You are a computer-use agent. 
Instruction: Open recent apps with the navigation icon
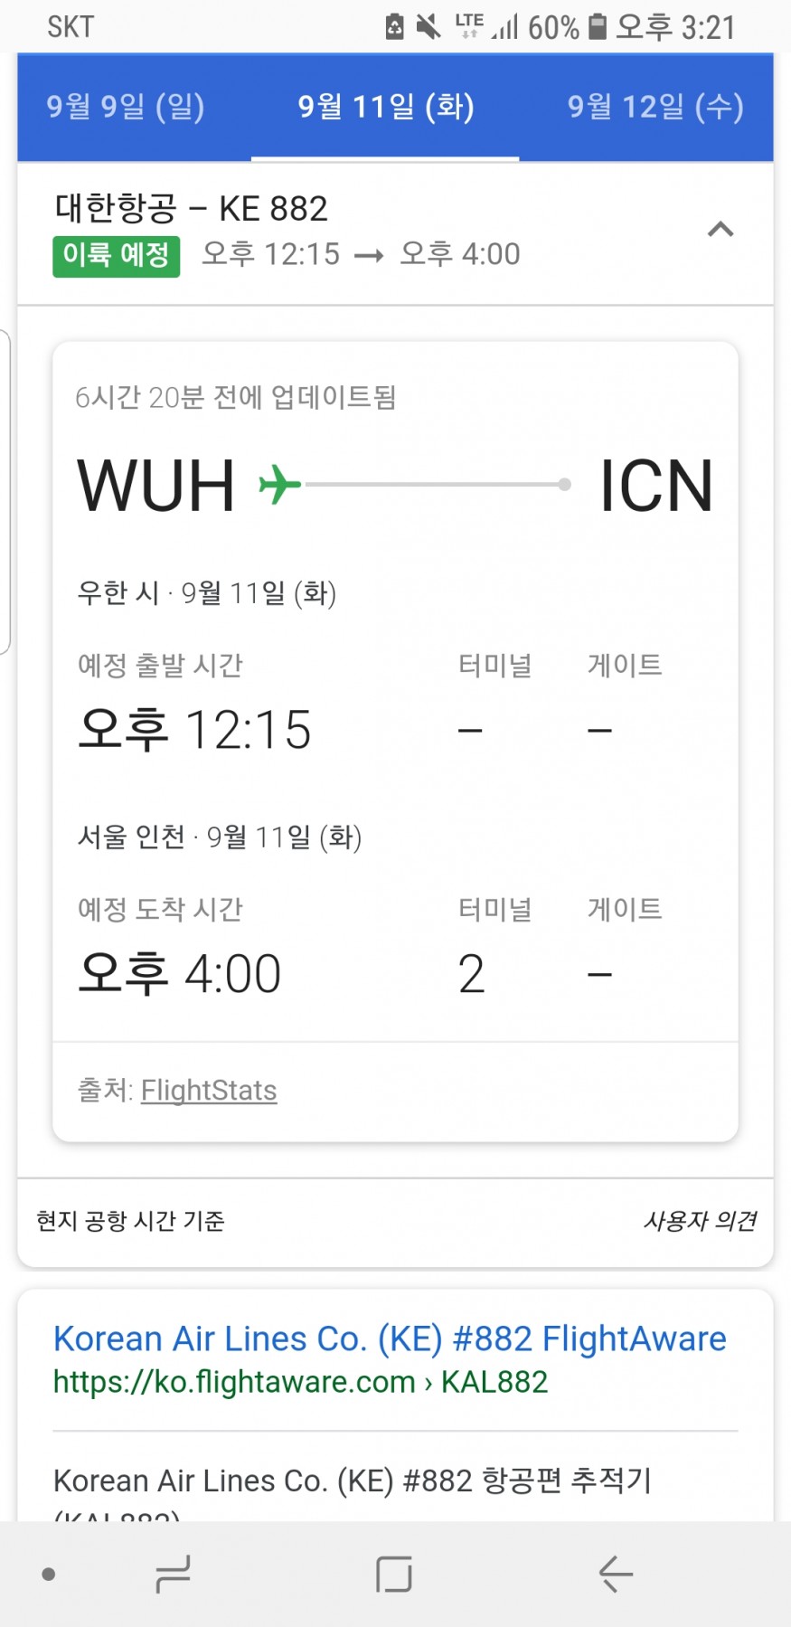(x=172, y=1574)
